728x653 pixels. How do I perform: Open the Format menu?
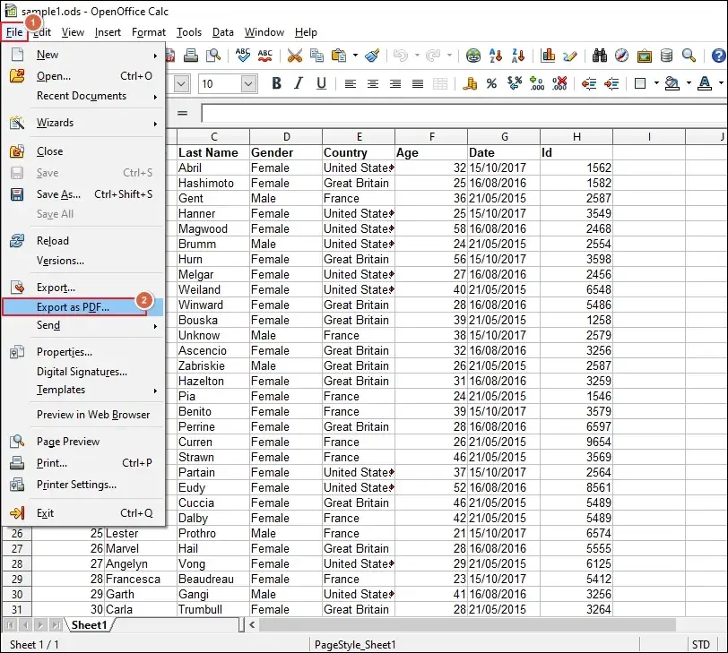(149, 32)
